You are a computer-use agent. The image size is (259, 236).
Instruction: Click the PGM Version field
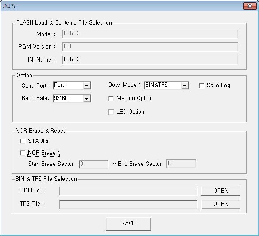(x=150, y=47)
